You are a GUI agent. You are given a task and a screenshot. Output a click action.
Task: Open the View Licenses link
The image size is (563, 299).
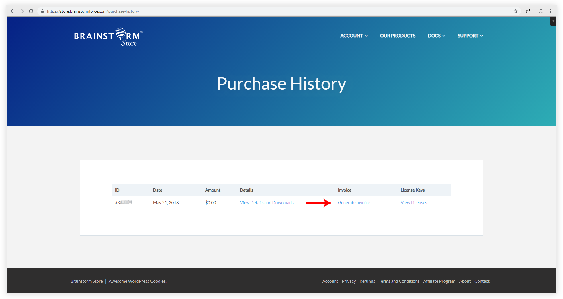coord(414,202)
